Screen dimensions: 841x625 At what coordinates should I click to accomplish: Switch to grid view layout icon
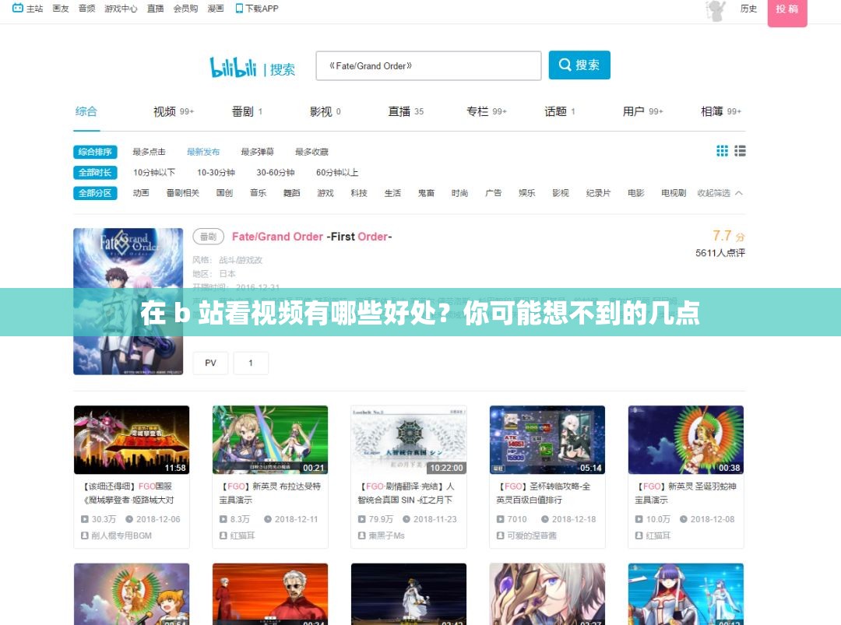click(722, 151)
